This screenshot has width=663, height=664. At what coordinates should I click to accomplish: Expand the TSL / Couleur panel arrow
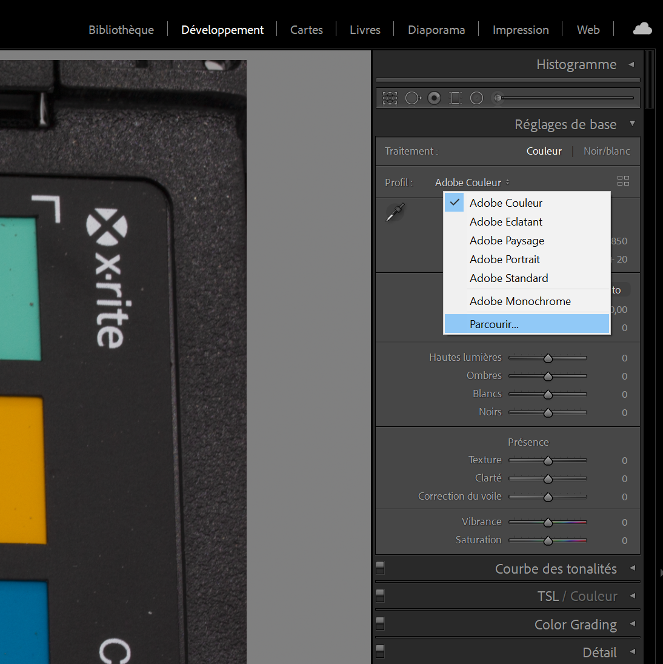[x=633, y=596]
